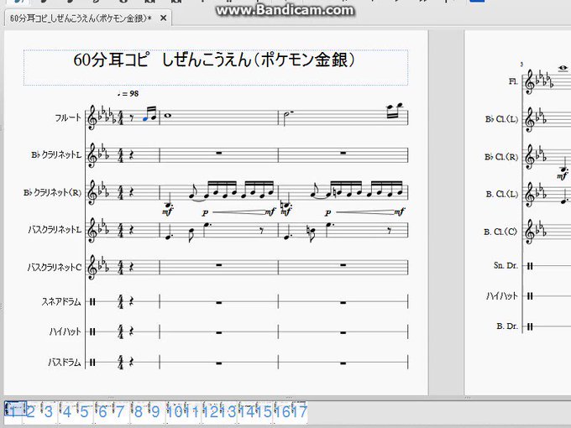Select the フルート staff label
Screen dimensions: 571x428
(x=68, y=117)
